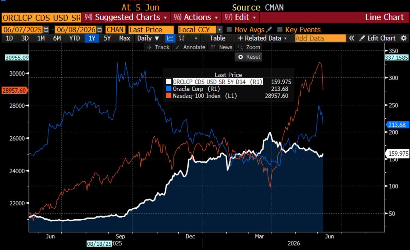
Task: Expand chart type dropdown arrow
Action: pos(196,38)
